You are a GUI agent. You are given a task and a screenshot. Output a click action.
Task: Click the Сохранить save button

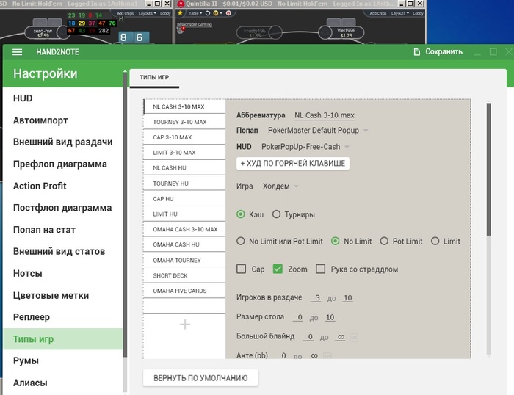point(438,52)
